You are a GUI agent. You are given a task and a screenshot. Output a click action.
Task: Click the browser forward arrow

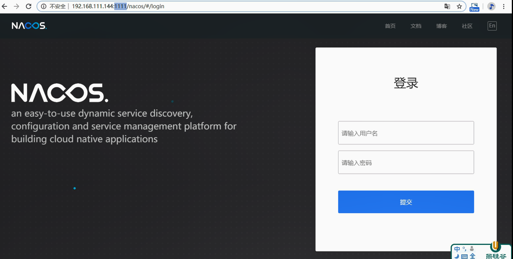(16, 7)
